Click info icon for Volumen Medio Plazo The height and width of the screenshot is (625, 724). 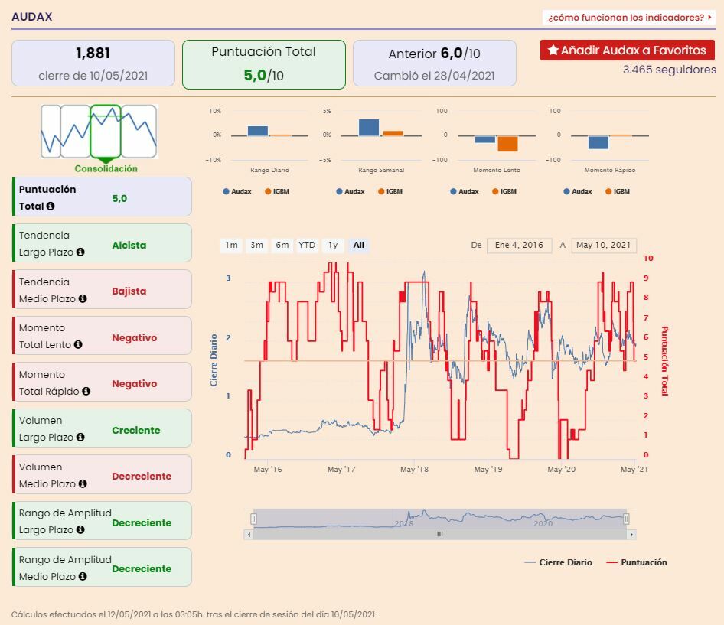[83, 483]
